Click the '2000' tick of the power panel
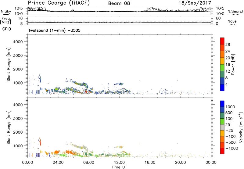244x169 pixels. (18, 69)
